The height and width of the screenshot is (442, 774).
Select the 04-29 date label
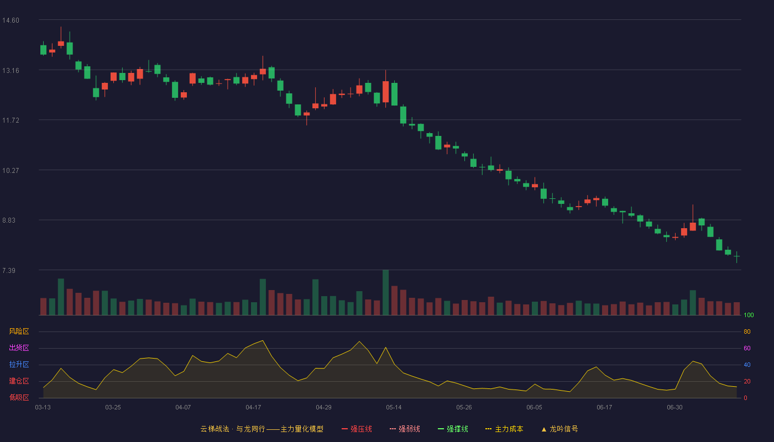pos(323,407)
